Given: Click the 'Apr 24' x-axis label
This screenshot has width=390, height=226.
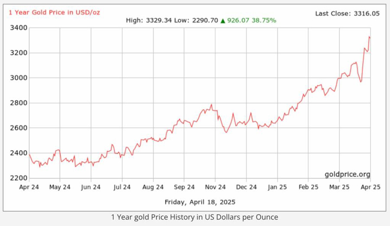Looking at the screenshot, I should click(29, 187).
